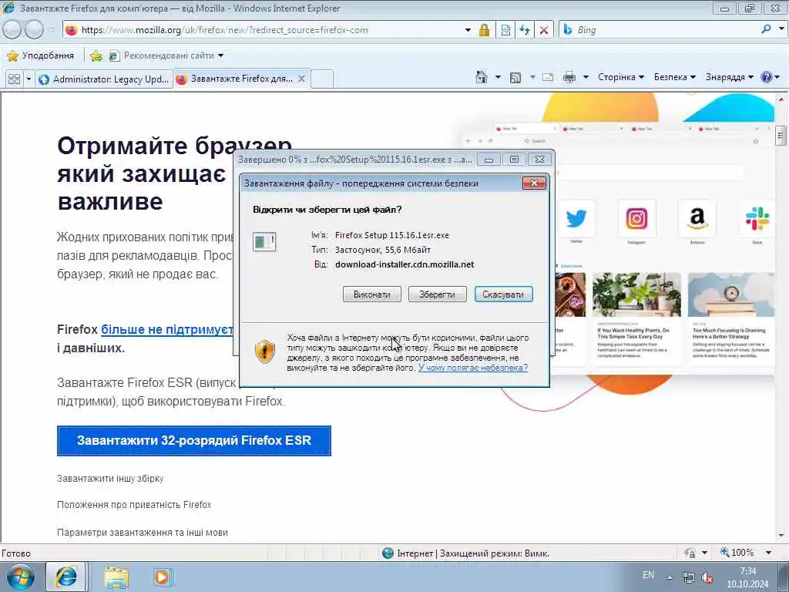789x592 pixels.
Task: Click the Print icon in command bar
Action: pos(569,78)
